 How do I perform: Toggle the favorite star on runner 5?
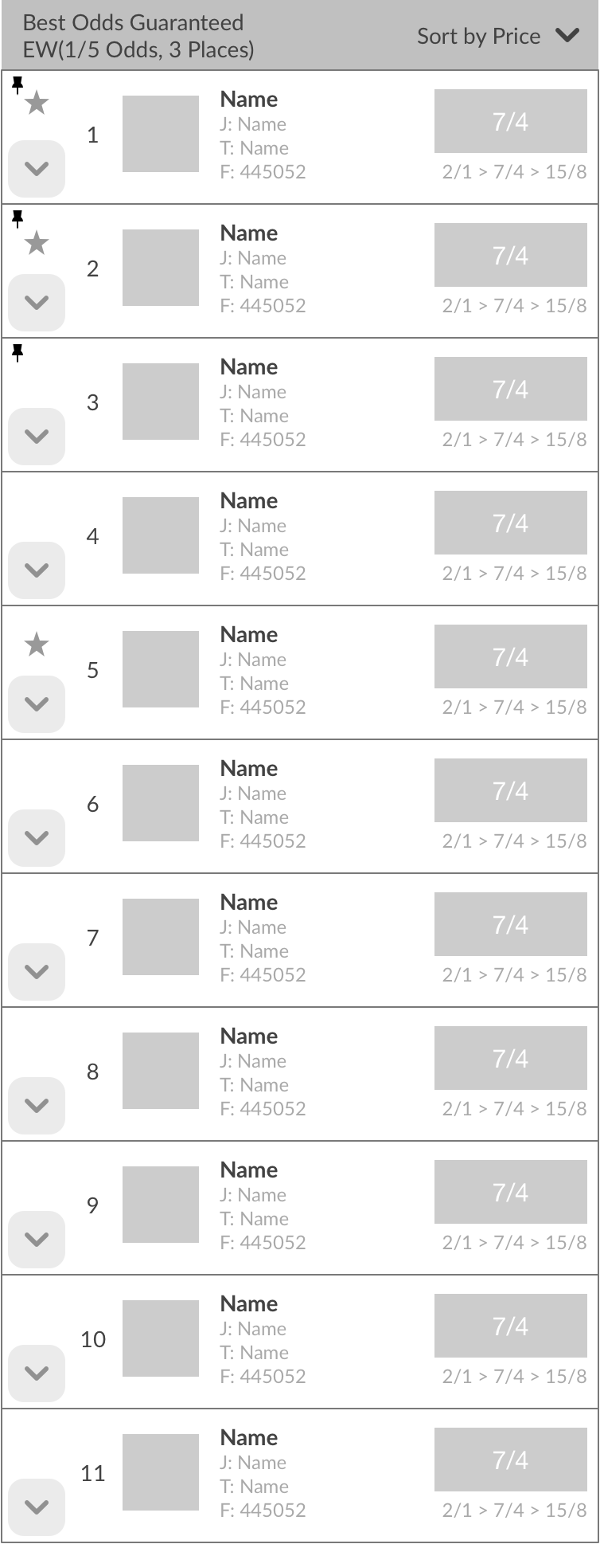[x=37, y=645]
